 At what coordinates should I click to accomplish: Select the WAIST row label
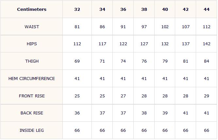tap(32, 27)
